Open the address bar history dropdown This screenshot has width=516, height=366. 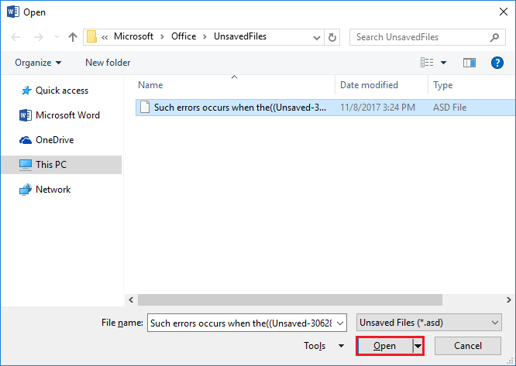coord(317,37)
